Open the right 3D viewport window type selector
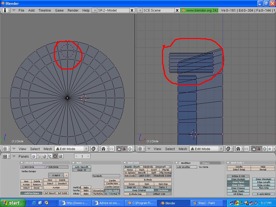The image size is (276, 207). [x=141, y=149]
